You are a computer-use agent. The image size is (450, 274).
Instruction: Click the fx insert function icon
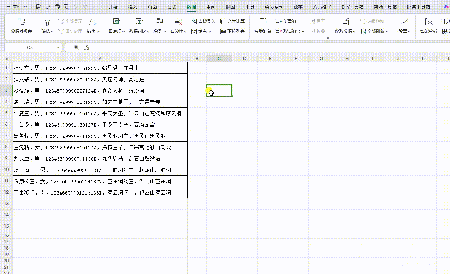tap(87, 47)
